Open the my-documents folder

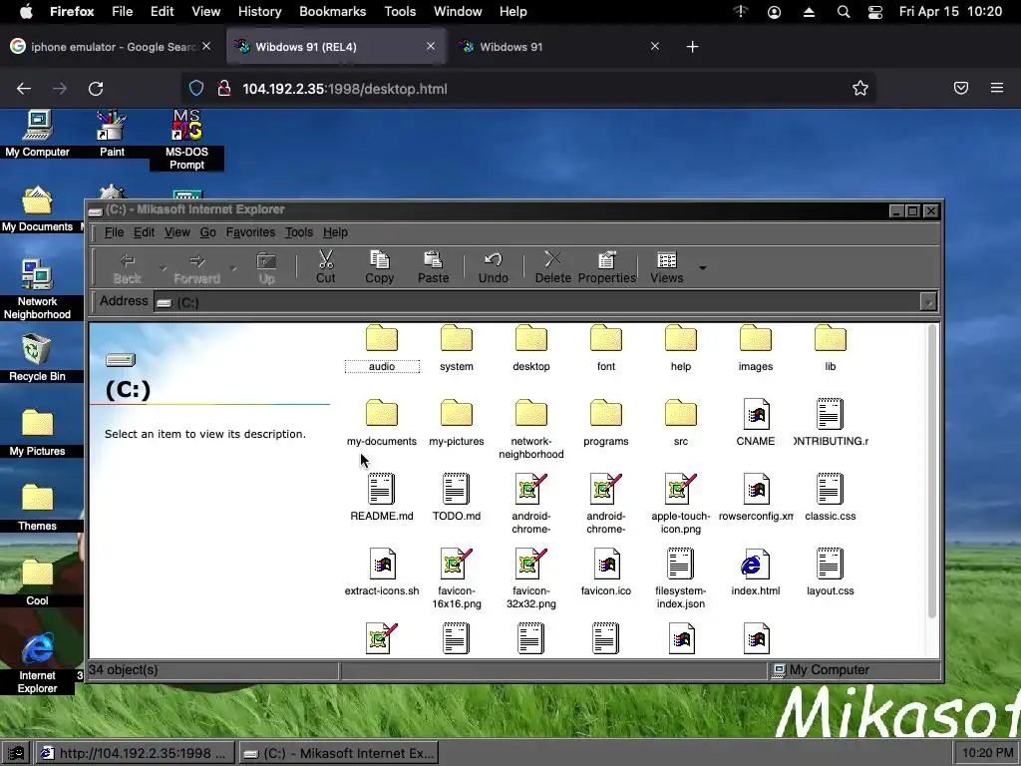[382, 423]
